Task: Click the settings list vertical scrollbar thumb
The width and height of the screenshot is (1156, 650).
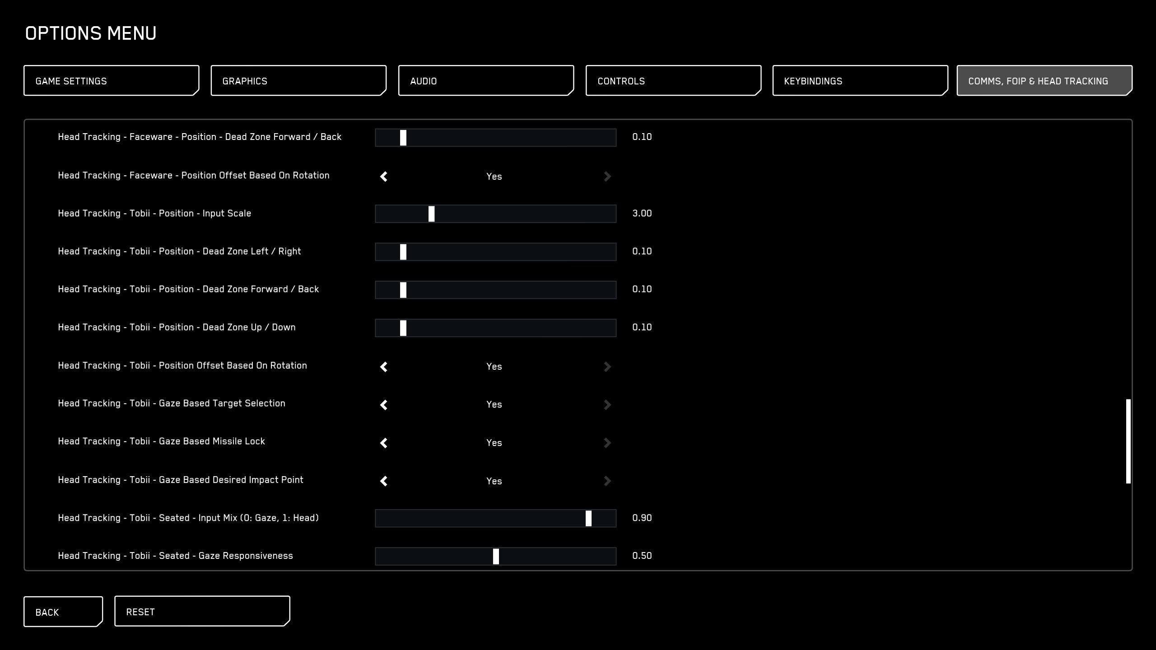Action: point(1128,441)
